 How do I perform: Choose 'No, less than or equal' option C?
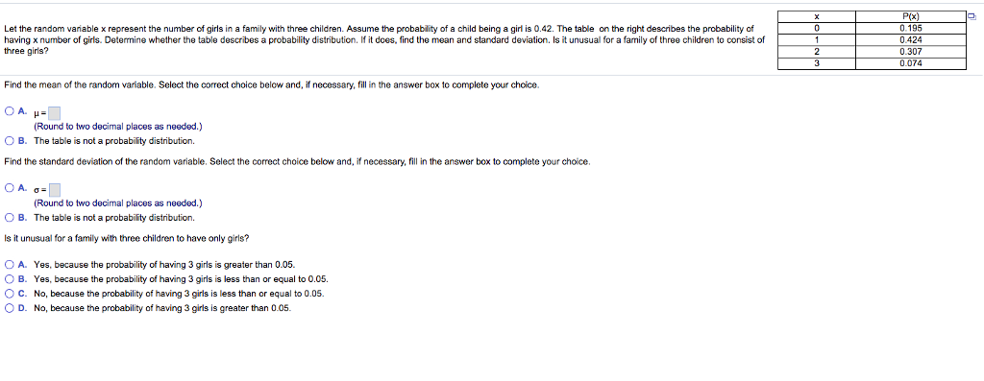coord(9,294)
